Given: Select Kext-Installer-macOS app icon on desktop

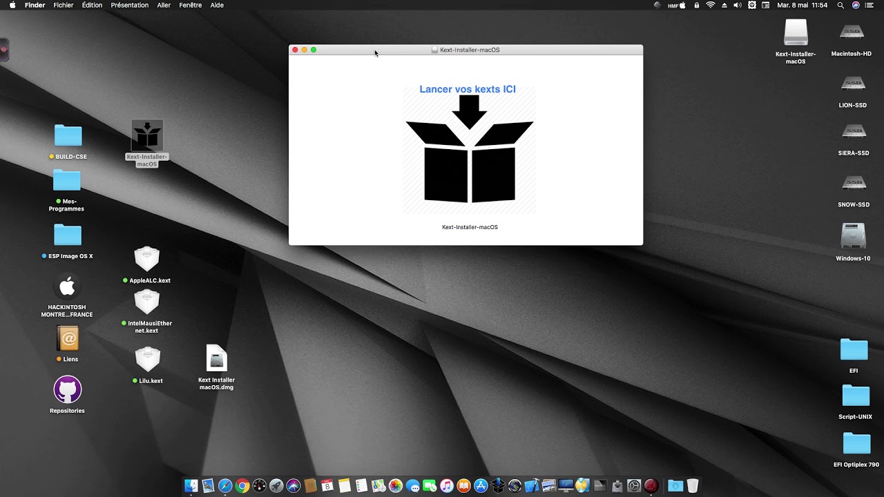Looking at the screenshot, I should [x=147, y=136].
